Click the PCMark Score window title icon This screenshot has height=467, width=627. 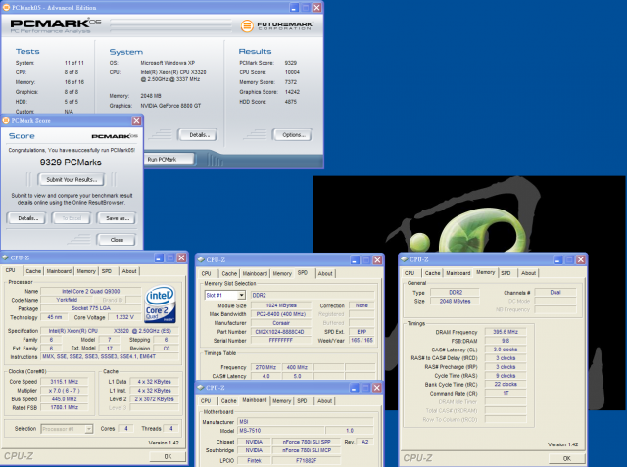click(6, 120)
